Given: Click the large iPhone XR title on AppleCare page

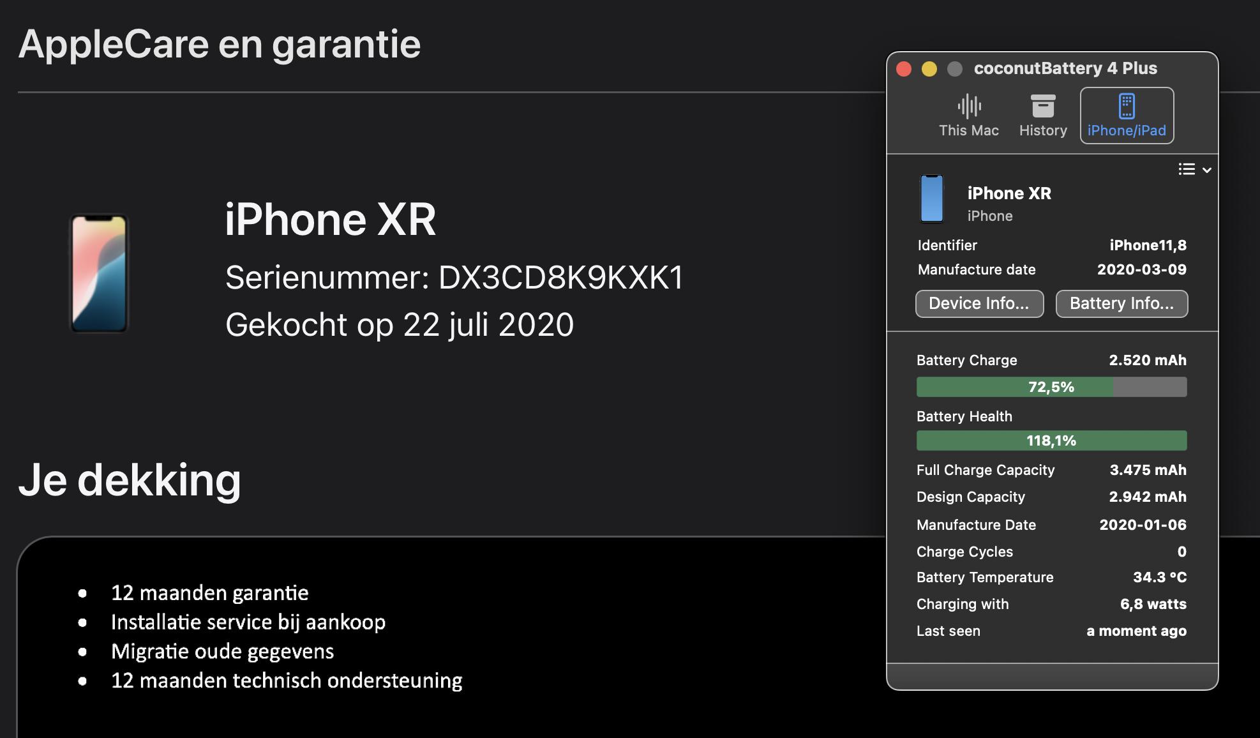Looking at the screenshot, I should coord(331,220).
